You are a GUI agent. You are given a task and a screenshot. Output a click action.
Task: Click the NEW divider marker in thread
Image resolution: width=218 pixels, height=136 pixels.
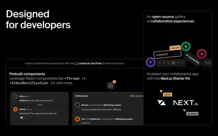point(39,105)
